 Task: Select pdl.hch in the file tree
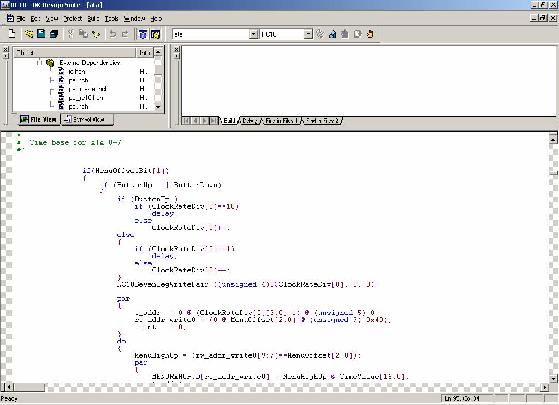(x=79, y=106)
